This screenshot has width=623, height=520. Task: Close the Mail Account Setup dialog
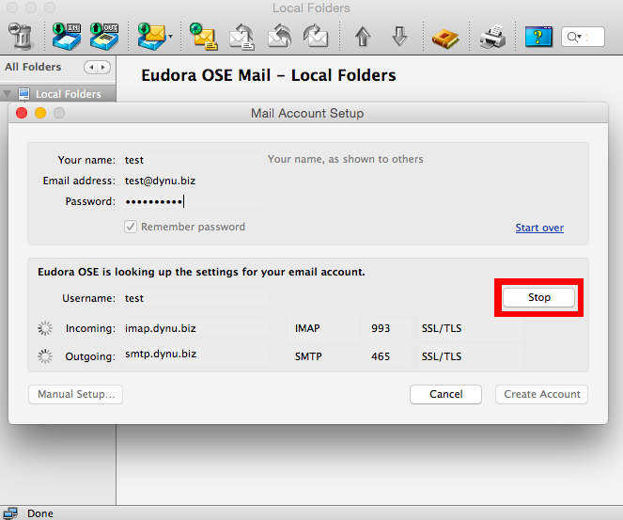click(x=22, y=113)
